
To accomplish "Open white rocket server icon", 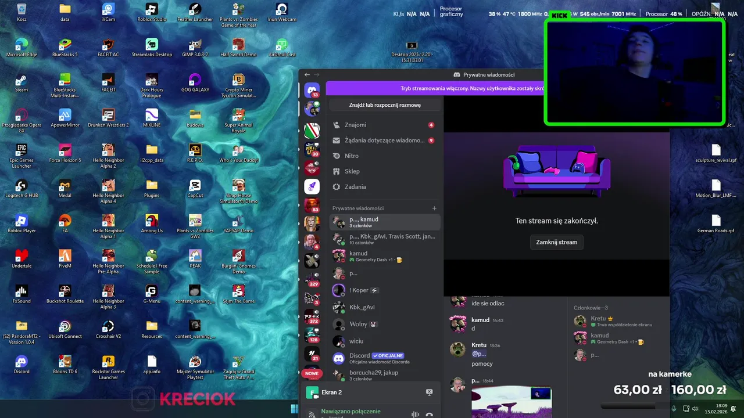I will point(312,186).
